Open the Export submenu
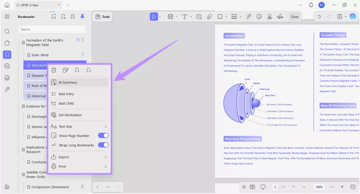360x194 pixels. coord(79,157)
